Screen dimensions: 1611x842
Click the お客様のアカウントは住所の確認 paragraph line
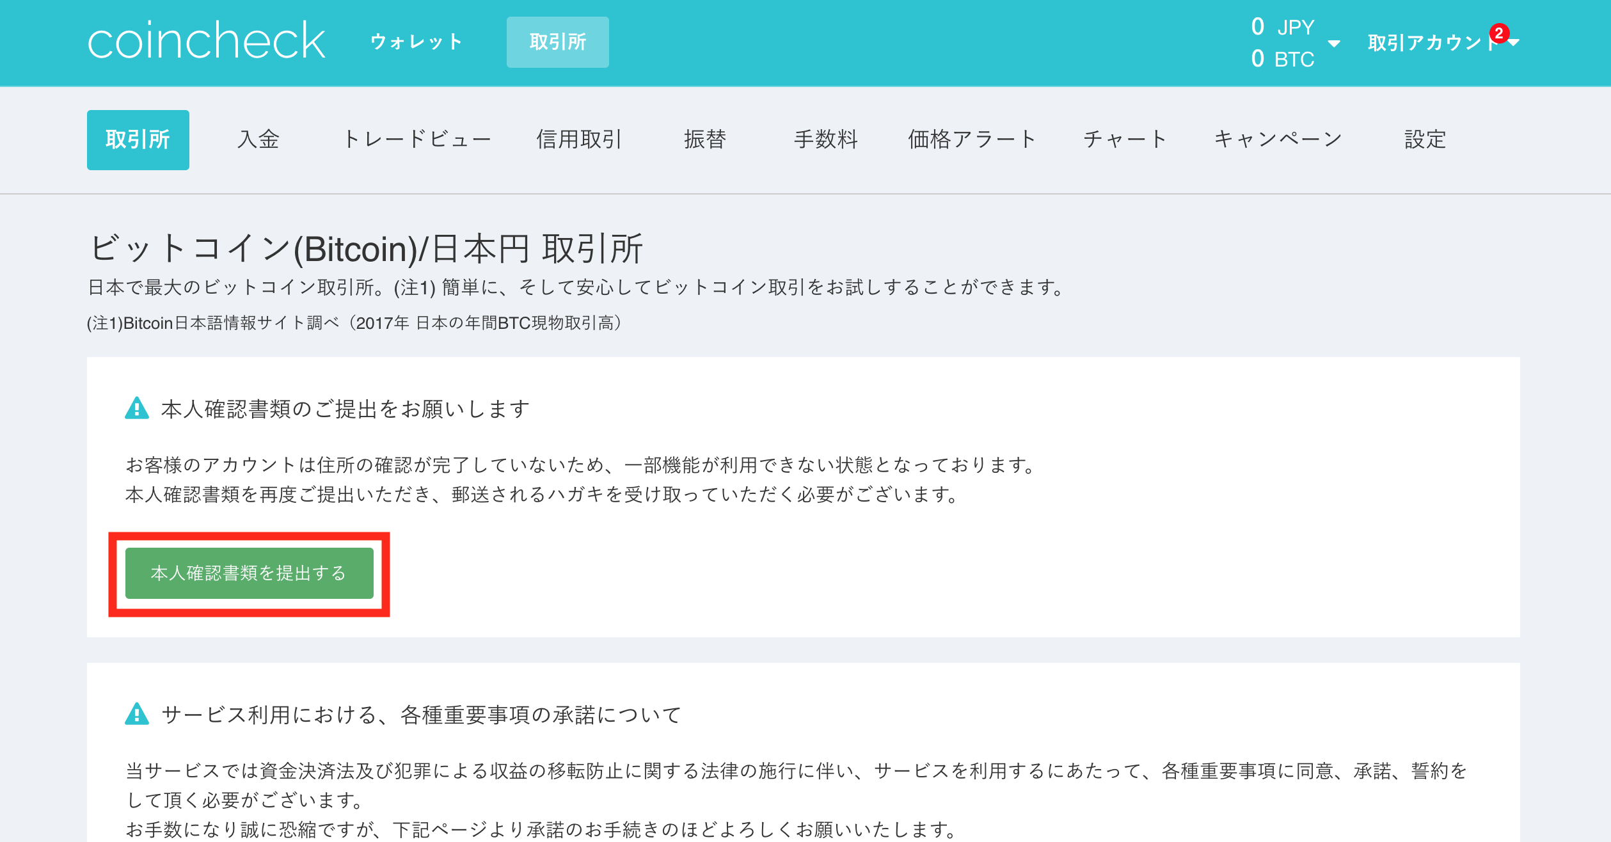tap(582, 465)
